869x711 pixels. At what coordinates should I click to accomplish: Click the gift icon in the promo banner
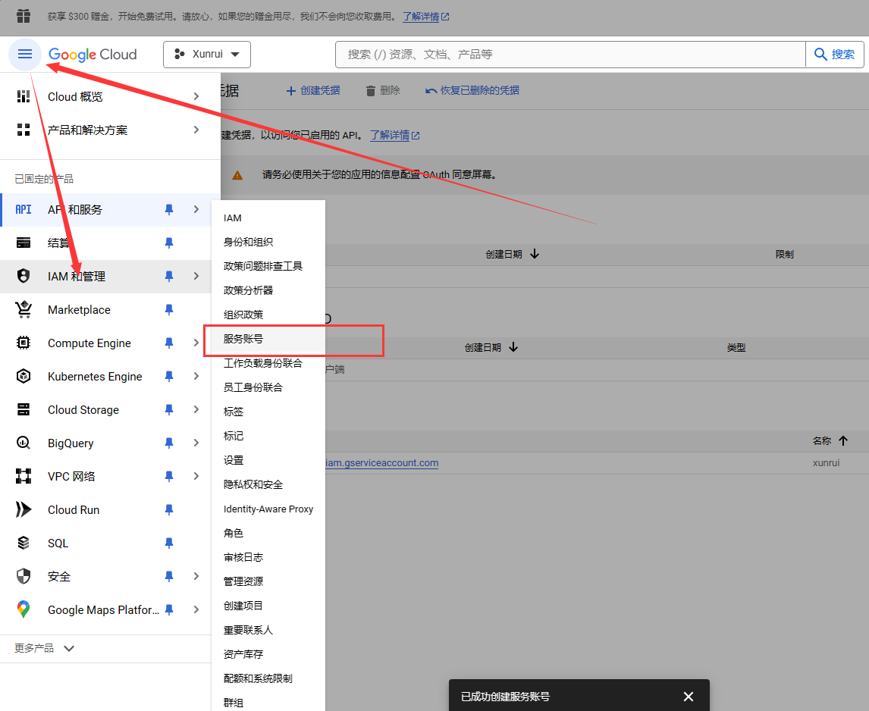pyautogui.click(x=24, y=16)
